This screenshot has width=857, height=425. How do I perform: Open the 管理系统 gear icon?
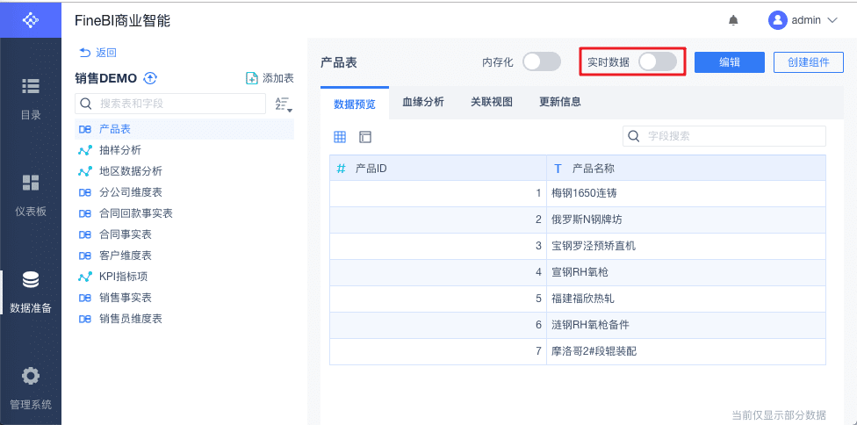(31, 376)
